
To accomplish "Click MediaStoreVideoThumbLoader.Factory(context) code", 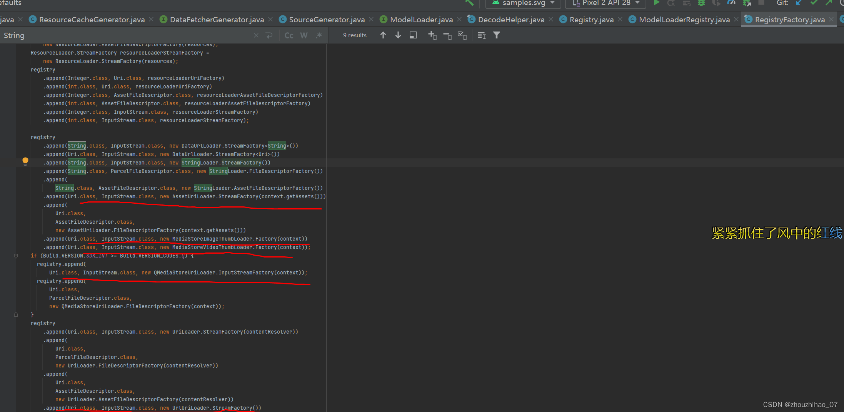I will tap(240, 247).
